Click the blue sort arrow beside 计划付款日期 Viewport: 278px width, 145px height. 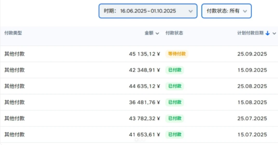tap(267, 33)
